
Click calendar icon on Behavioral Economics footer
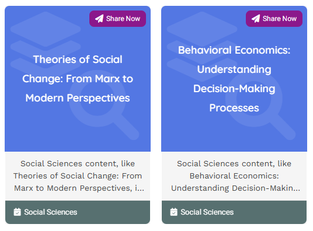173,212
